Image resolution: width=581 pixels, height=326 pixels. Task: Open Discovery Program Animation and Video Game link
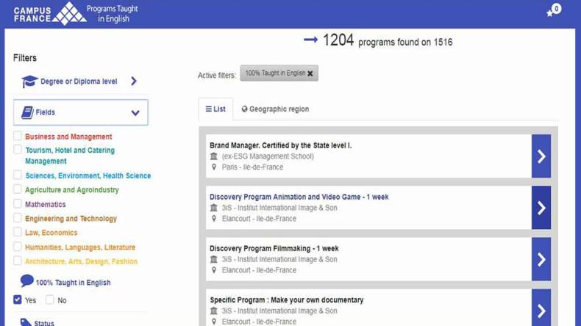(299, 197)
